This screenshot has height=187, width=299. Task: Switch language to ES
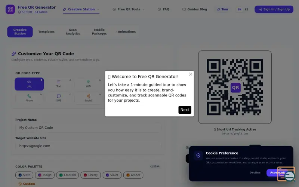coord(247,9)
